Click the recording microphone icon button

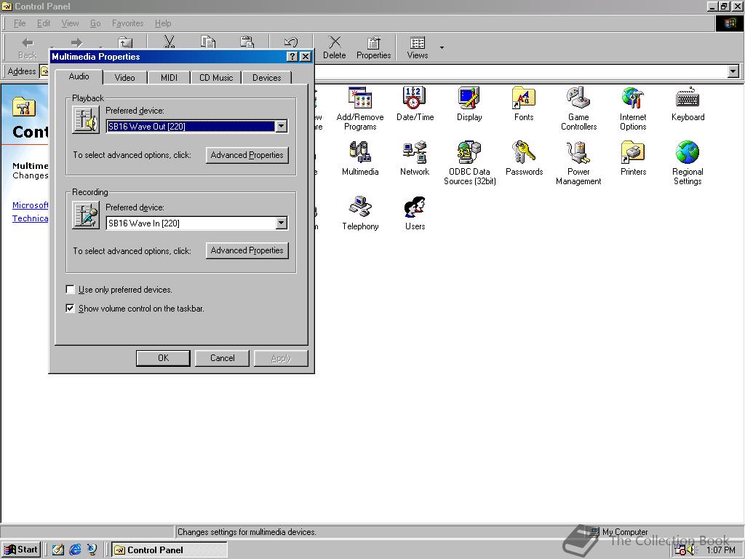[86, 215]
